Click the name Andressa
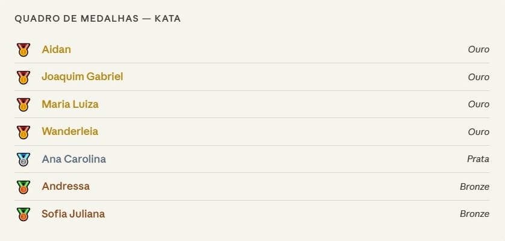Screen dimensions: 505x241 (x=66, y=187)
